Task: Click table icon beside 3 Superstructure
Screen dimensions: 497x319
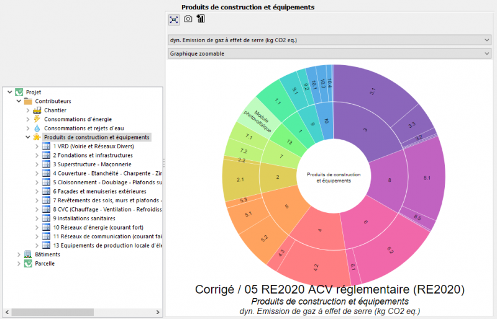Action: 46,164
